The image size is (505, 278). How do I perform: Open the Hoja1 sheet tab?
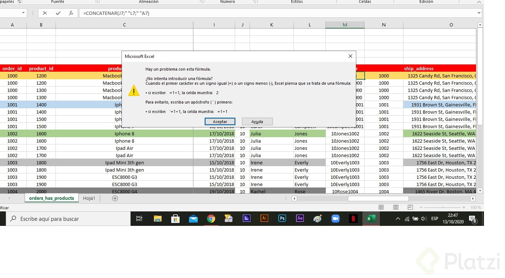(x=89, y=198)
